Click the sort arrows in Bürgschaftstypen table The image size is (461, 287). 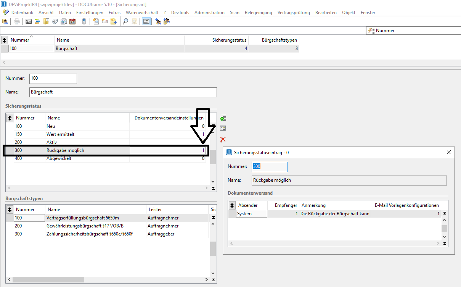[10, 210]
